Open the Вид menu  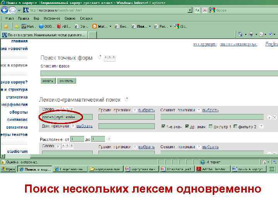pos(36,18)
